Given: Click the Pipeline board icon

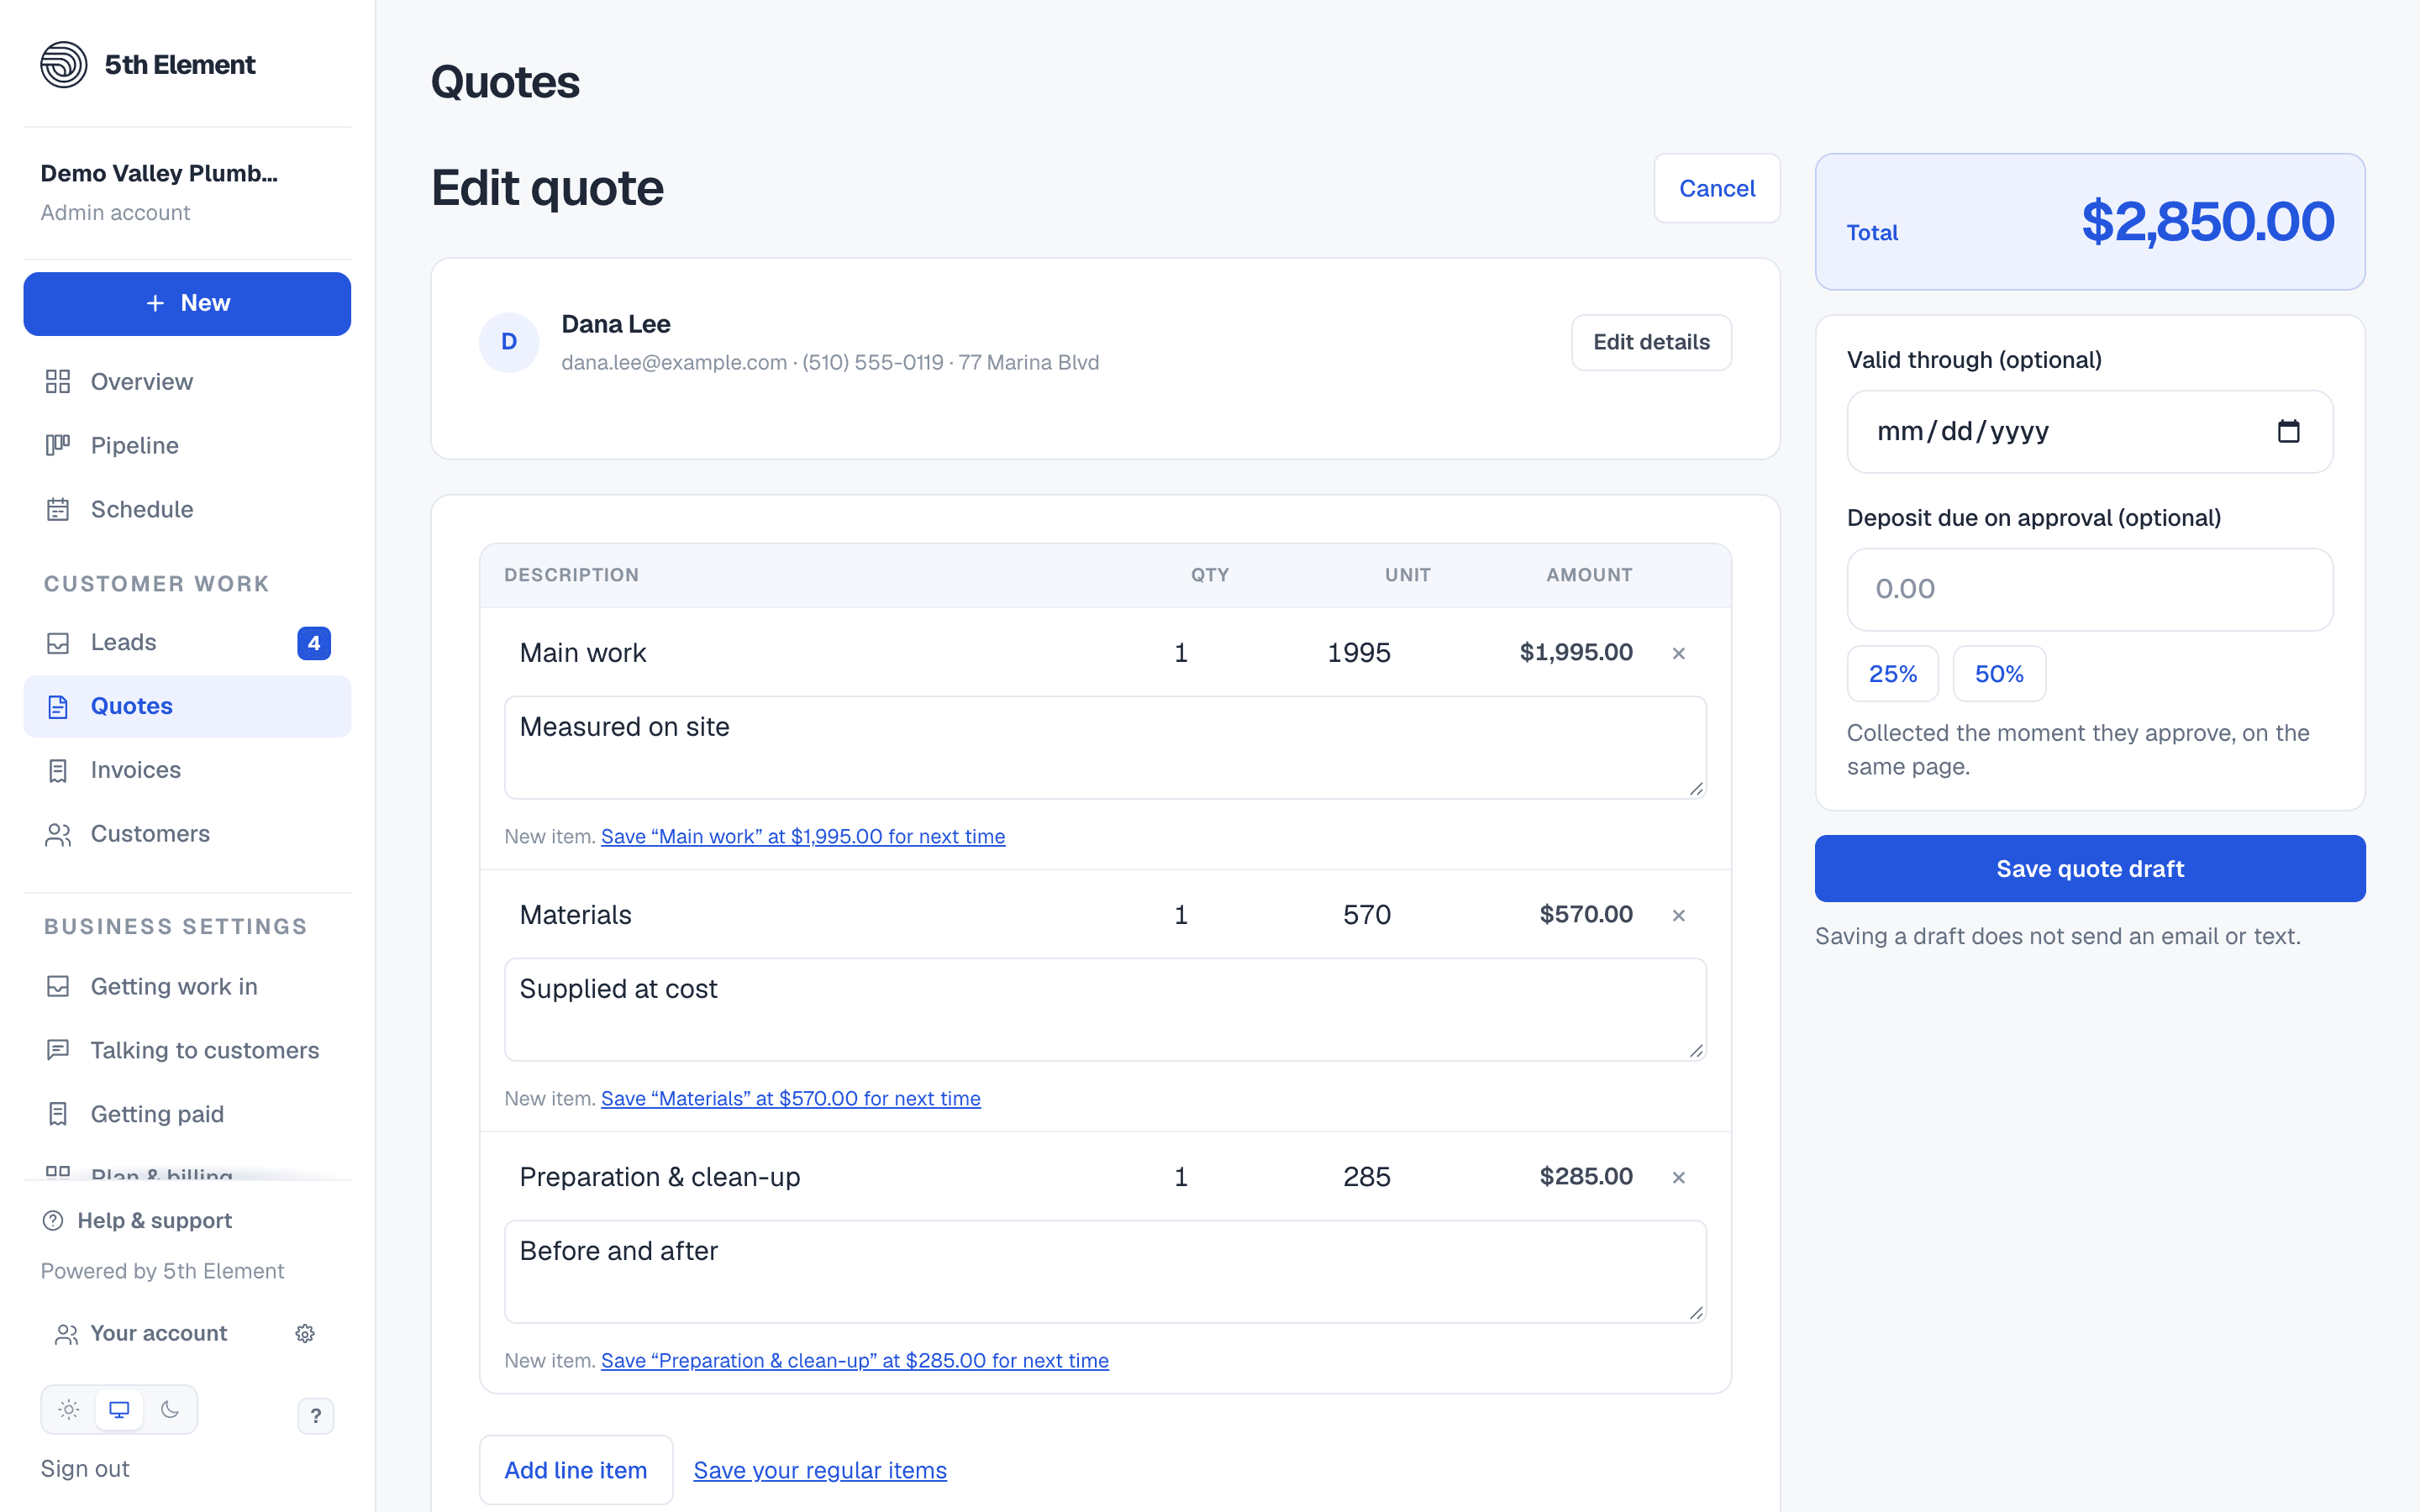Looking at the screenshot, I should click(x=58, y=446).
